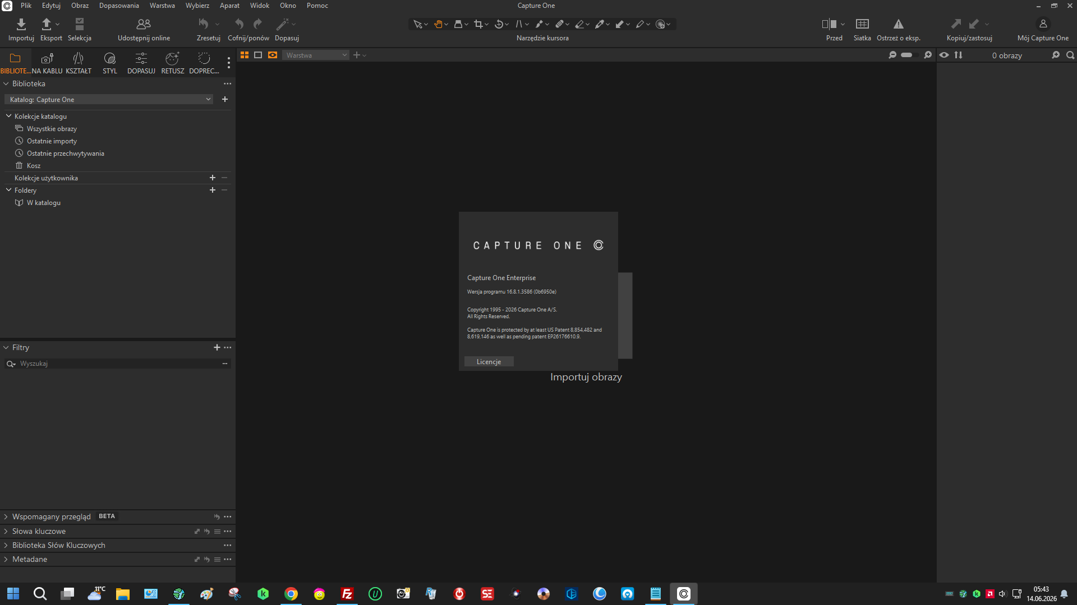Open the Dopasowania menu

119,6
